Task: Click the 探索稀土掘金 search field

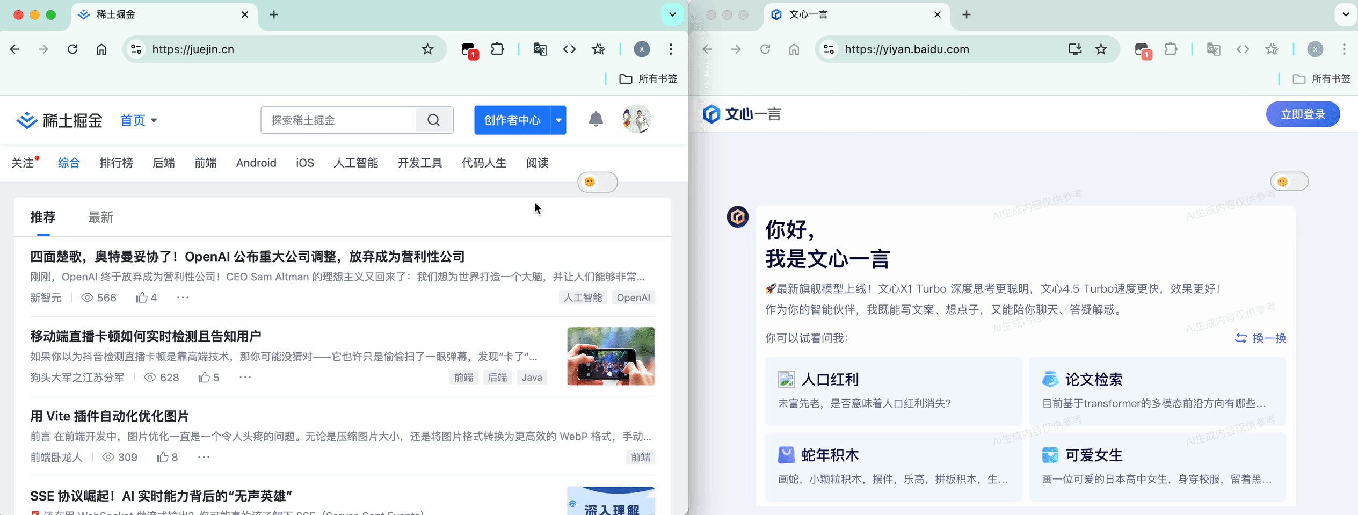Action: click(339, 120)
